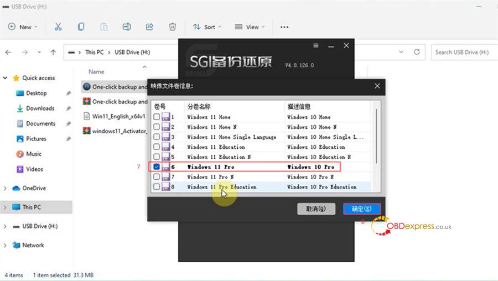Check Windows 11 Home N checkbox
Viewport: 498px width, 281px height.
(x=156, y=127)
